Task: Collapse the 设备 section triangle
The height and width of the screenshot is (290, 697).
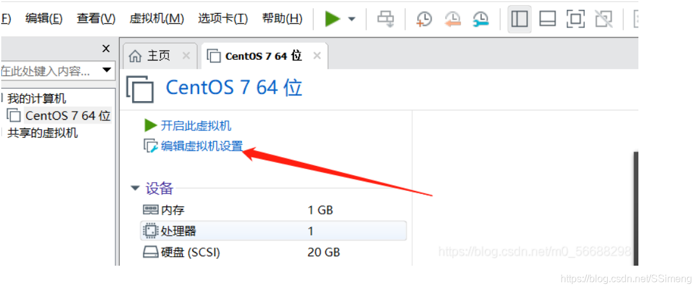Action: [x=135, y=188]
